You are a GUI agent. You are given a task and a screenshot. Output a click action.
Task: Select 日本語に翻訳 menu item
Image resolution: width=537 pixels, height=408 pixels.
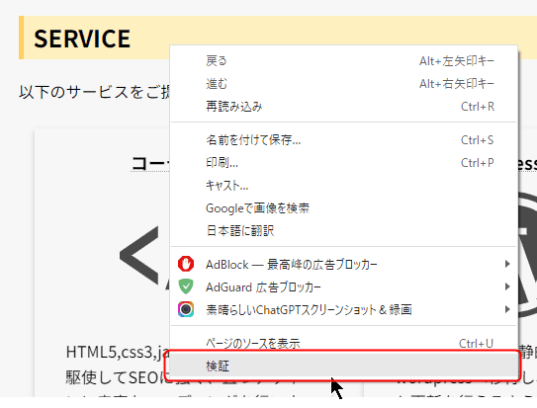point(344,231)
